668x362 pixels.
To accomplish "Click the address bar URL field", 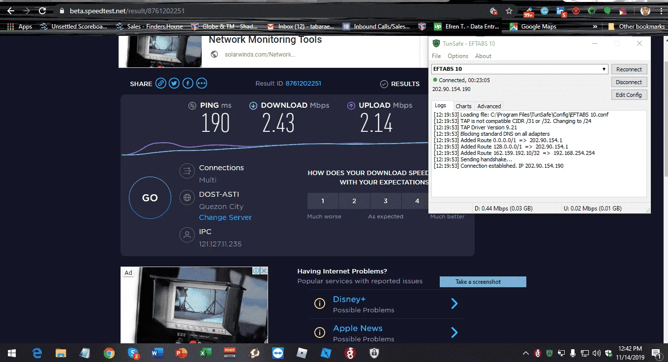I will (x=271, y=10).
